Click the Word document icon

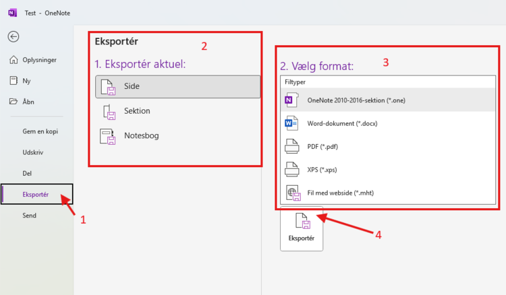(291, 123)
